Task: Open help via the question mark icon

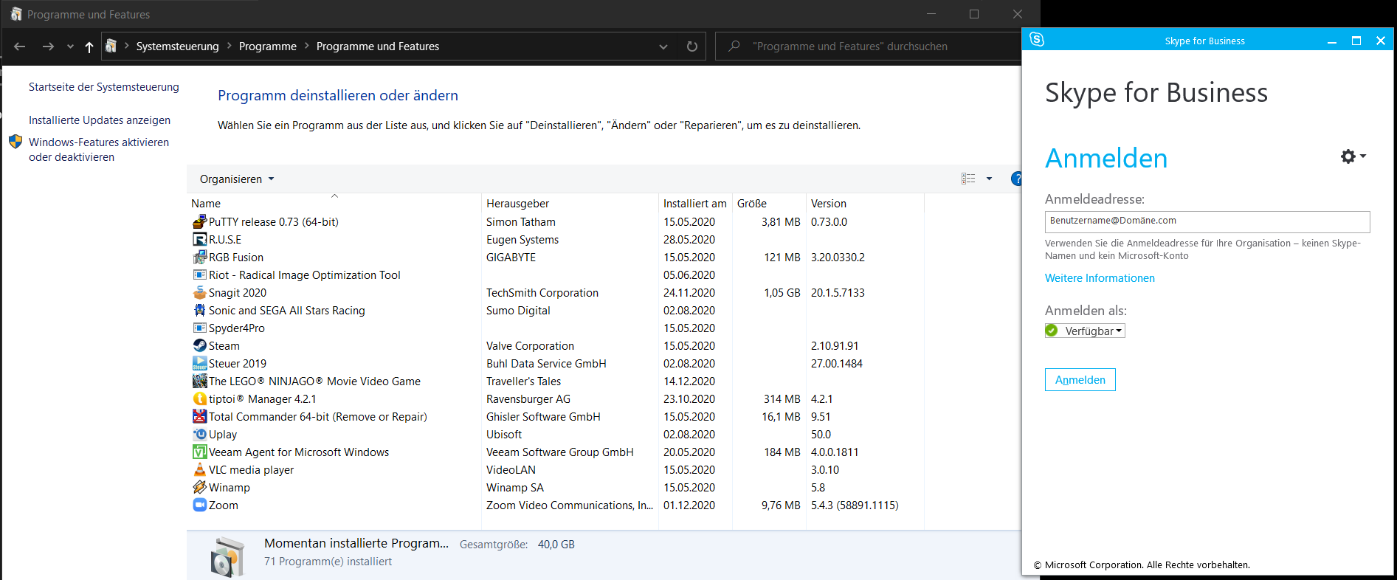Action: [1016, 179]
